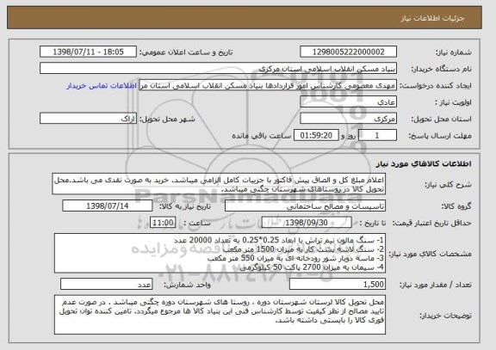
Task: Click the remaining time field 01:59:20
Action: pos(316,136)
